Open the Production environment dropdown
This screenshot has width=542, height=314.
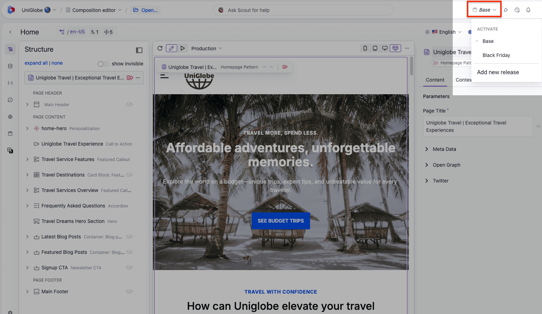(x=207, y=49)
